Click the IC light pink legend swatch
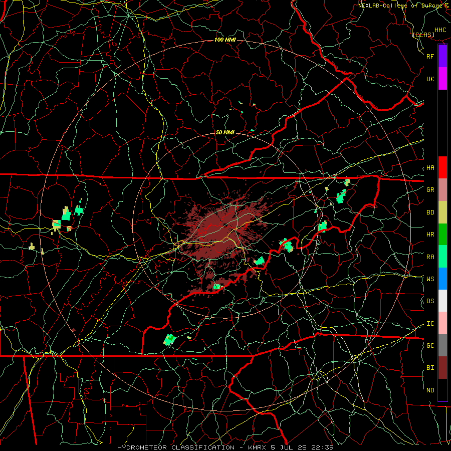This screenshot has height=451, width=451. (x=442, y=323)
